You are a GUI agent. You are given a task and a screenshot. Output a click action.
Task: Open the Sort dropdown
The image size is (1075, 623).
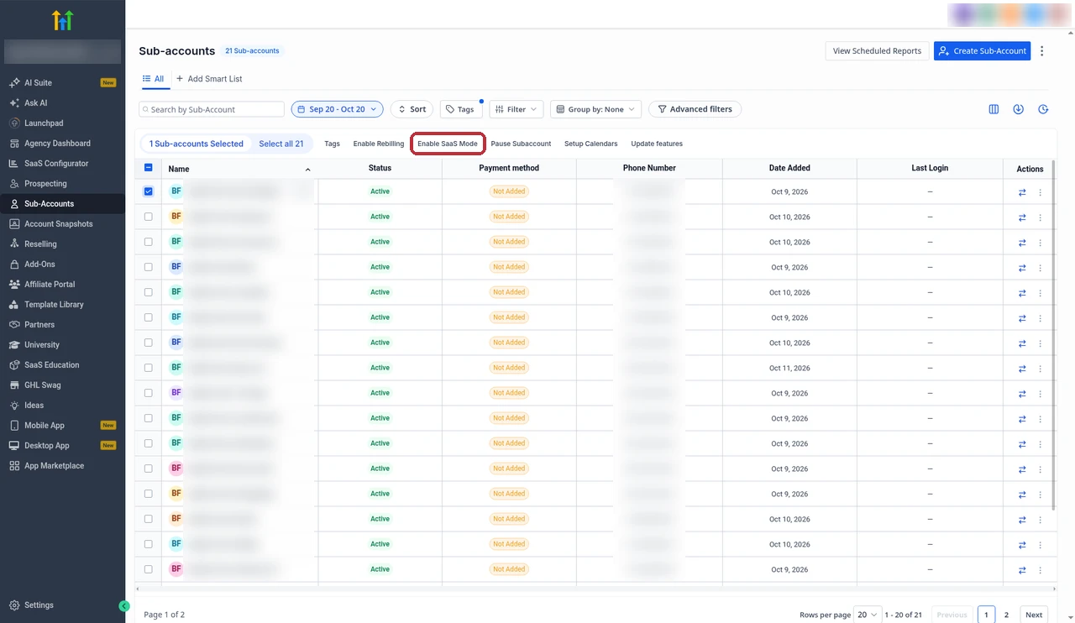(x=412, y=109)
